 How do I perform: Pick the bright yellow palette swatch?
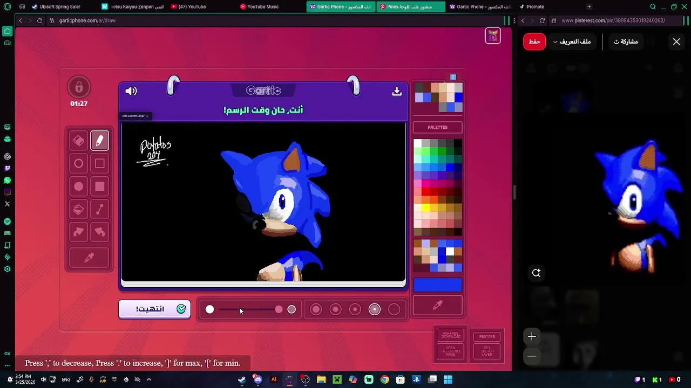point(425,207)
